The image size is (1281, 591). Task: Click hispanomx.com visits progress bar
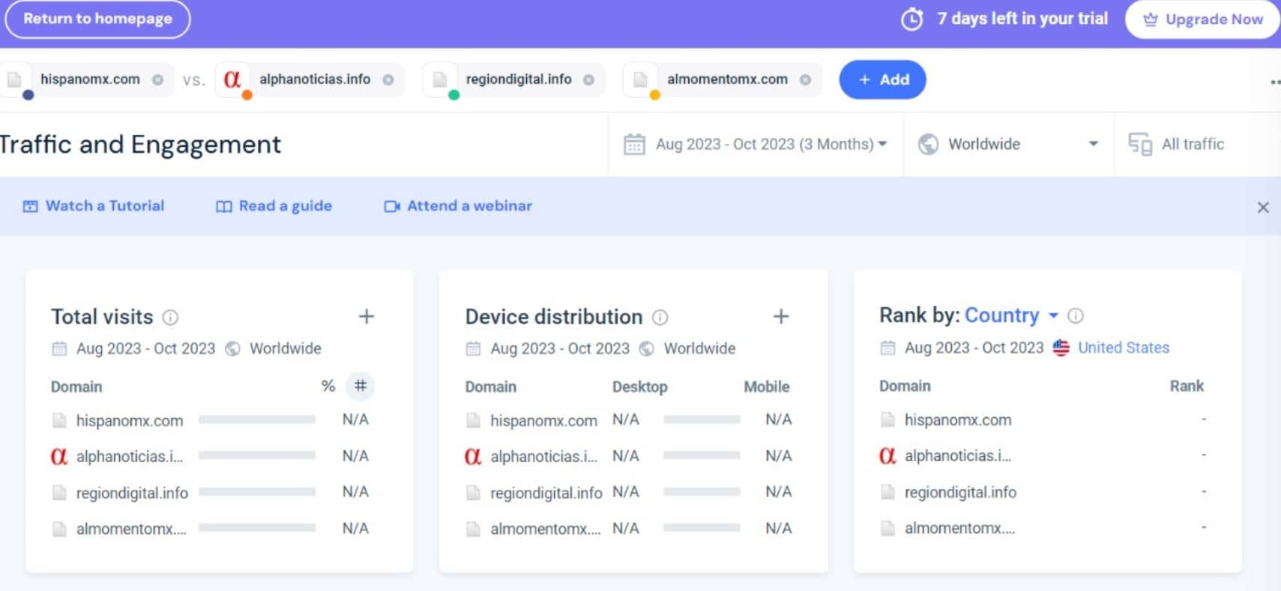coord(257,420)
